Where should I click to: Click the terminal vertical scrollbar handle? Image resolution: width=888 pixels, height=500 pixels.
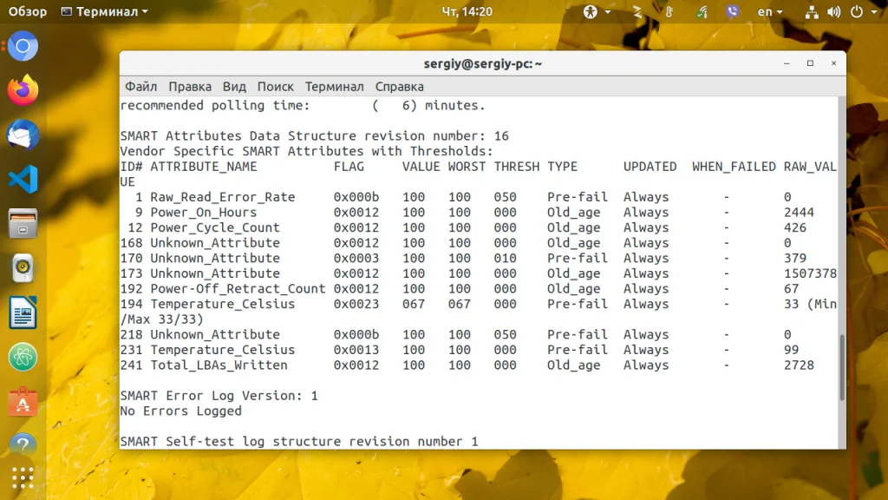tap(842, 367)
